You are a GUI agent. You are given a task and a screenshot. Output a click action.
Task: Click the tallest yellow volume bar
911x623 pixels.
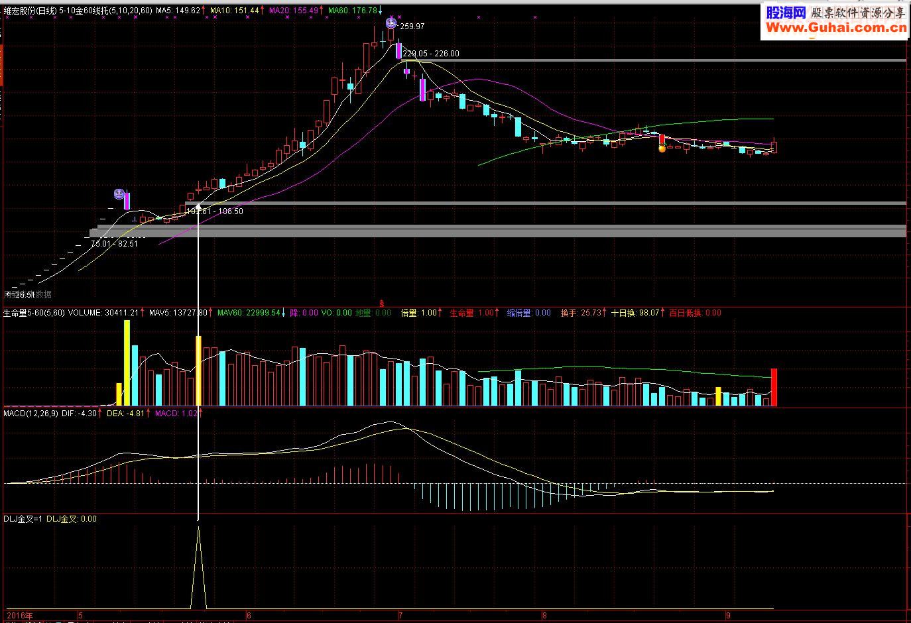[x=127, y=363]
